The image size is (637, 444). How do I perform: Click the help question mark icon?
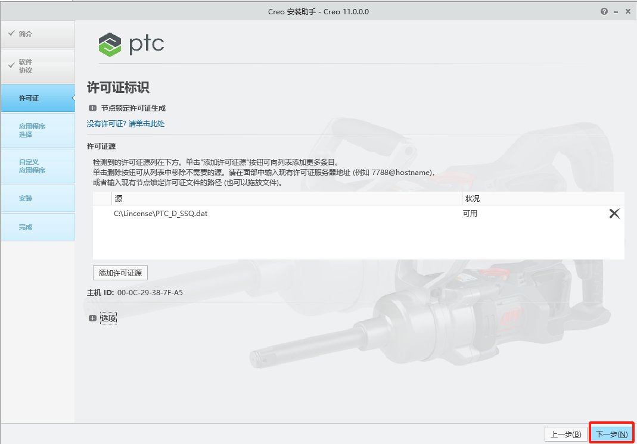click(604, 11)
